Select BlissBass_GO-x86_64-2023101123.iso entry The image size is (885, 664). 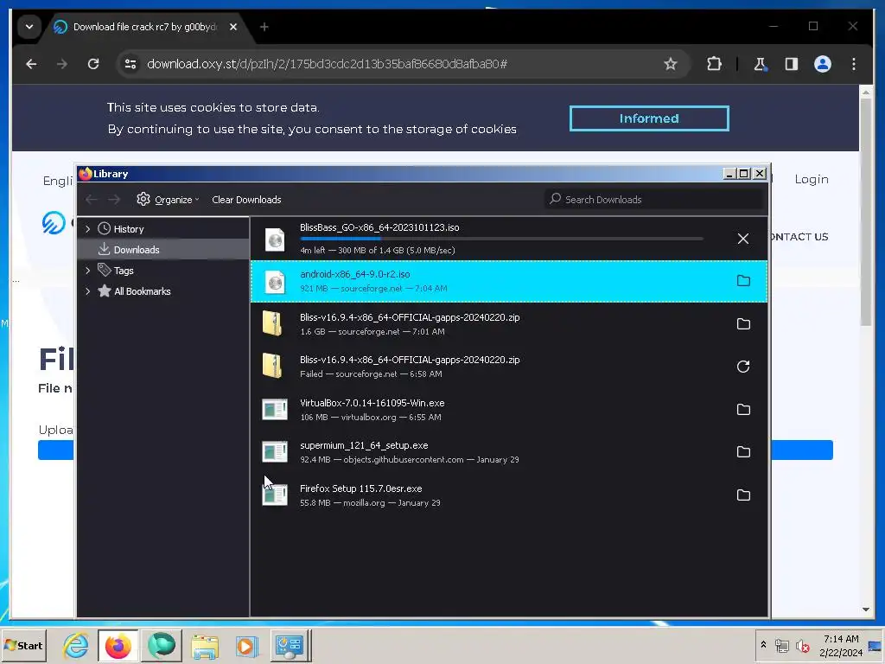[x=508, y=239]
